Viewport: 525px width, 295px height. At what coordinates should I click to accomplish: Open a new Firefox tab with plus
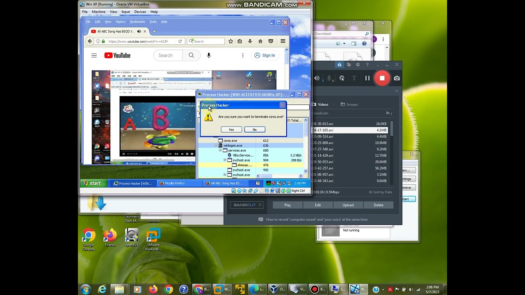[154, 32]
